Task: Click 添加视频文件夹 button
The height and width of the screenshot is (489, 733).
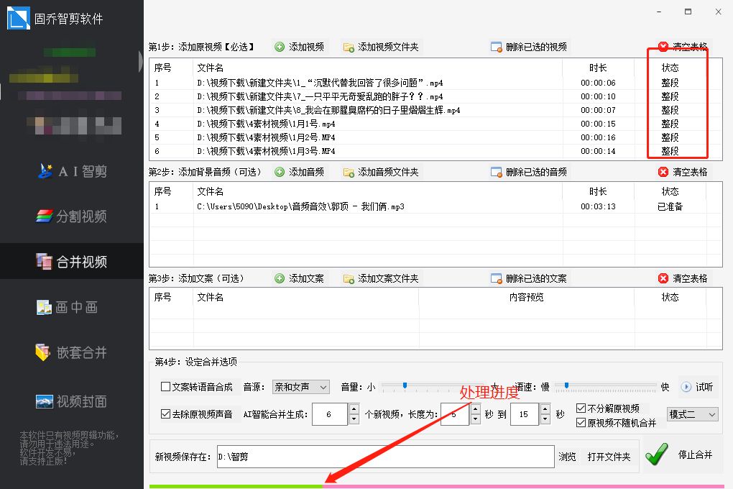Action: pyautogui.click(x=381, y=47)
